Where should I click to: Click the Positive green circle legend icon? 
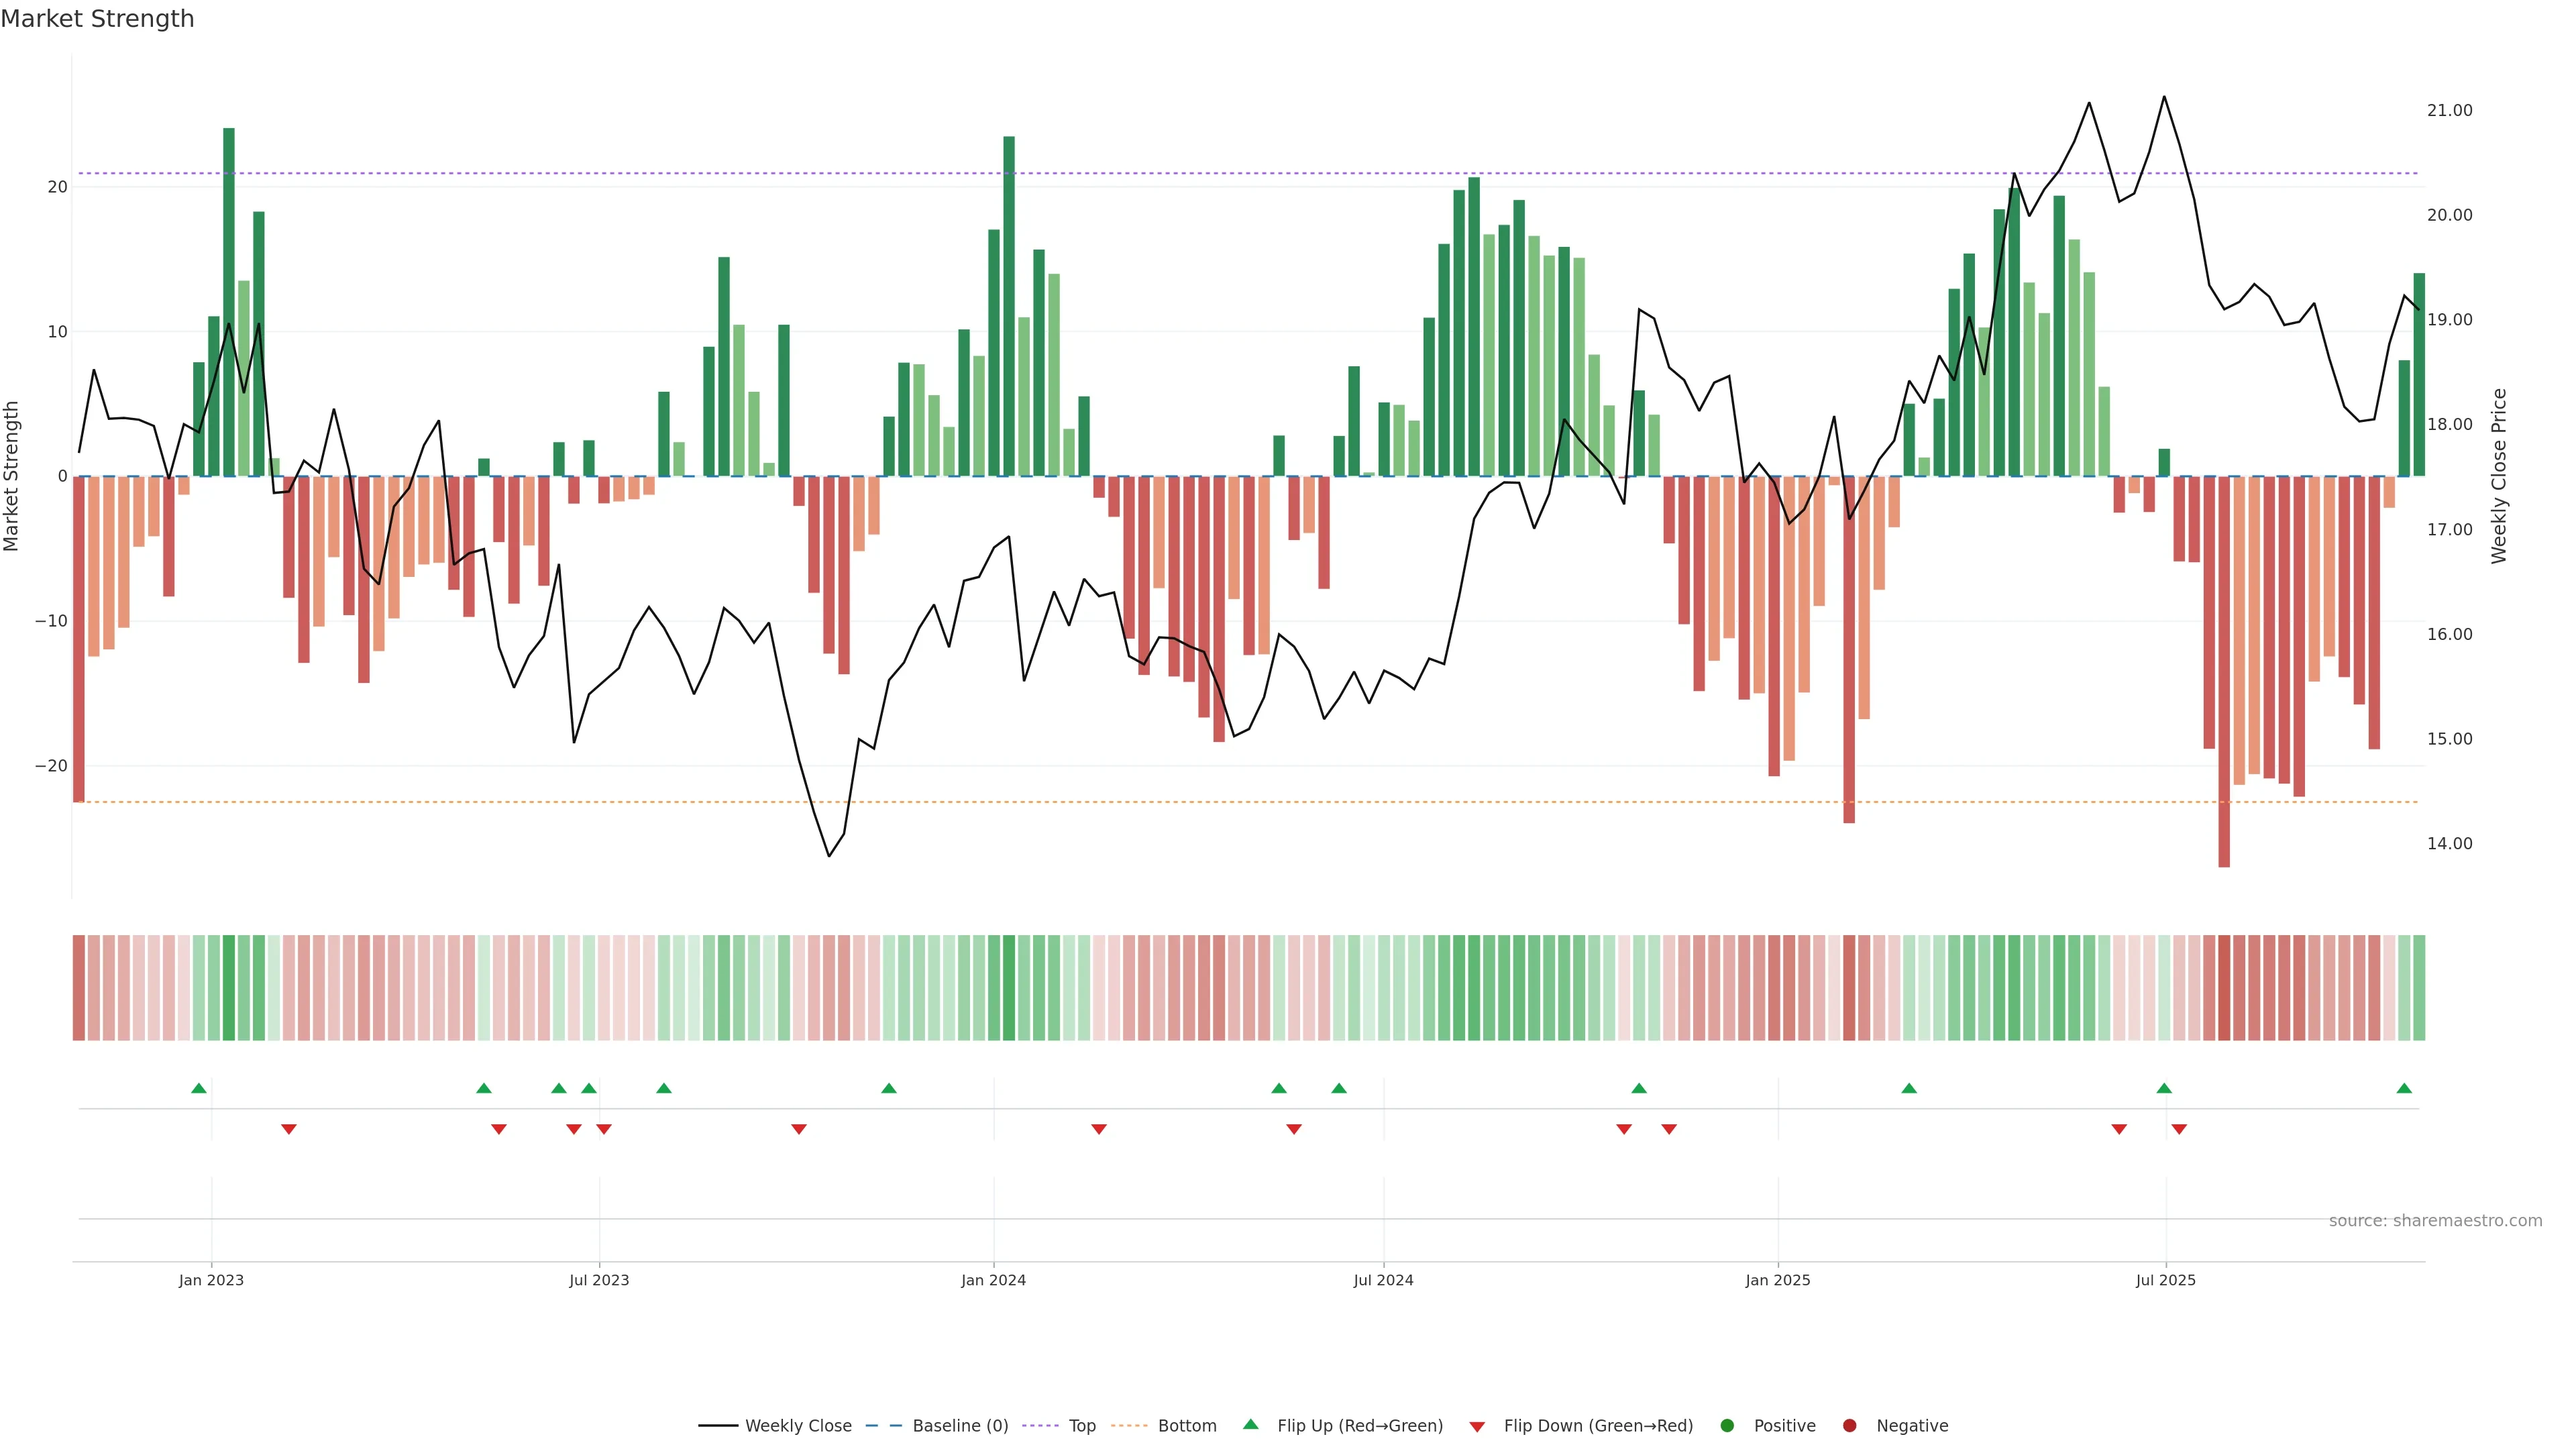coord(1727,1426)
